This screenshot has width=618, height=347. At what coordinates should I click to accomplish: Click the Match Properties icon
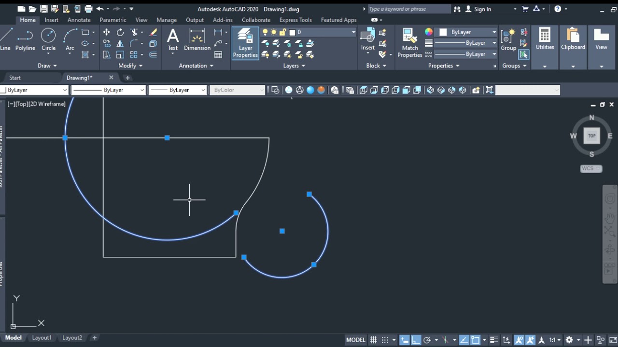(409, 43)
